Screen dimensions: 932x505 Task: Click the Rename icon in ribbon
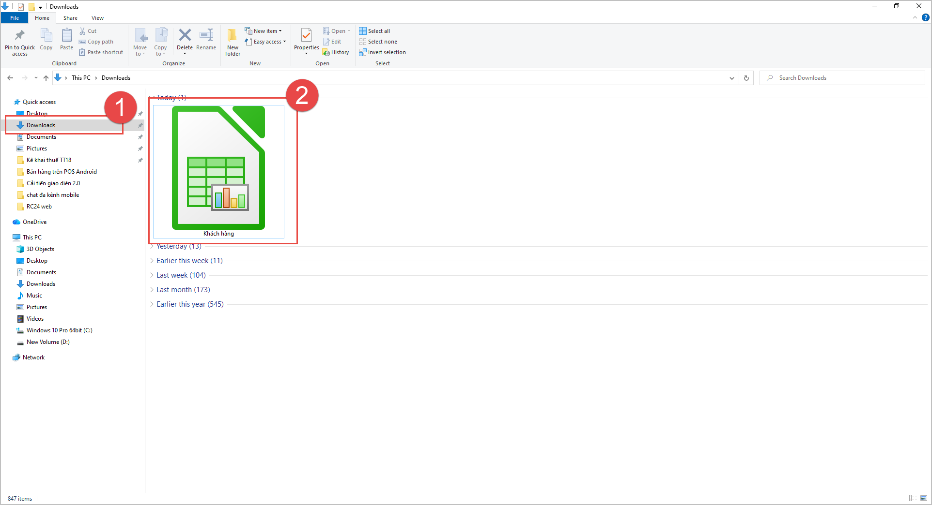[206, 35]
